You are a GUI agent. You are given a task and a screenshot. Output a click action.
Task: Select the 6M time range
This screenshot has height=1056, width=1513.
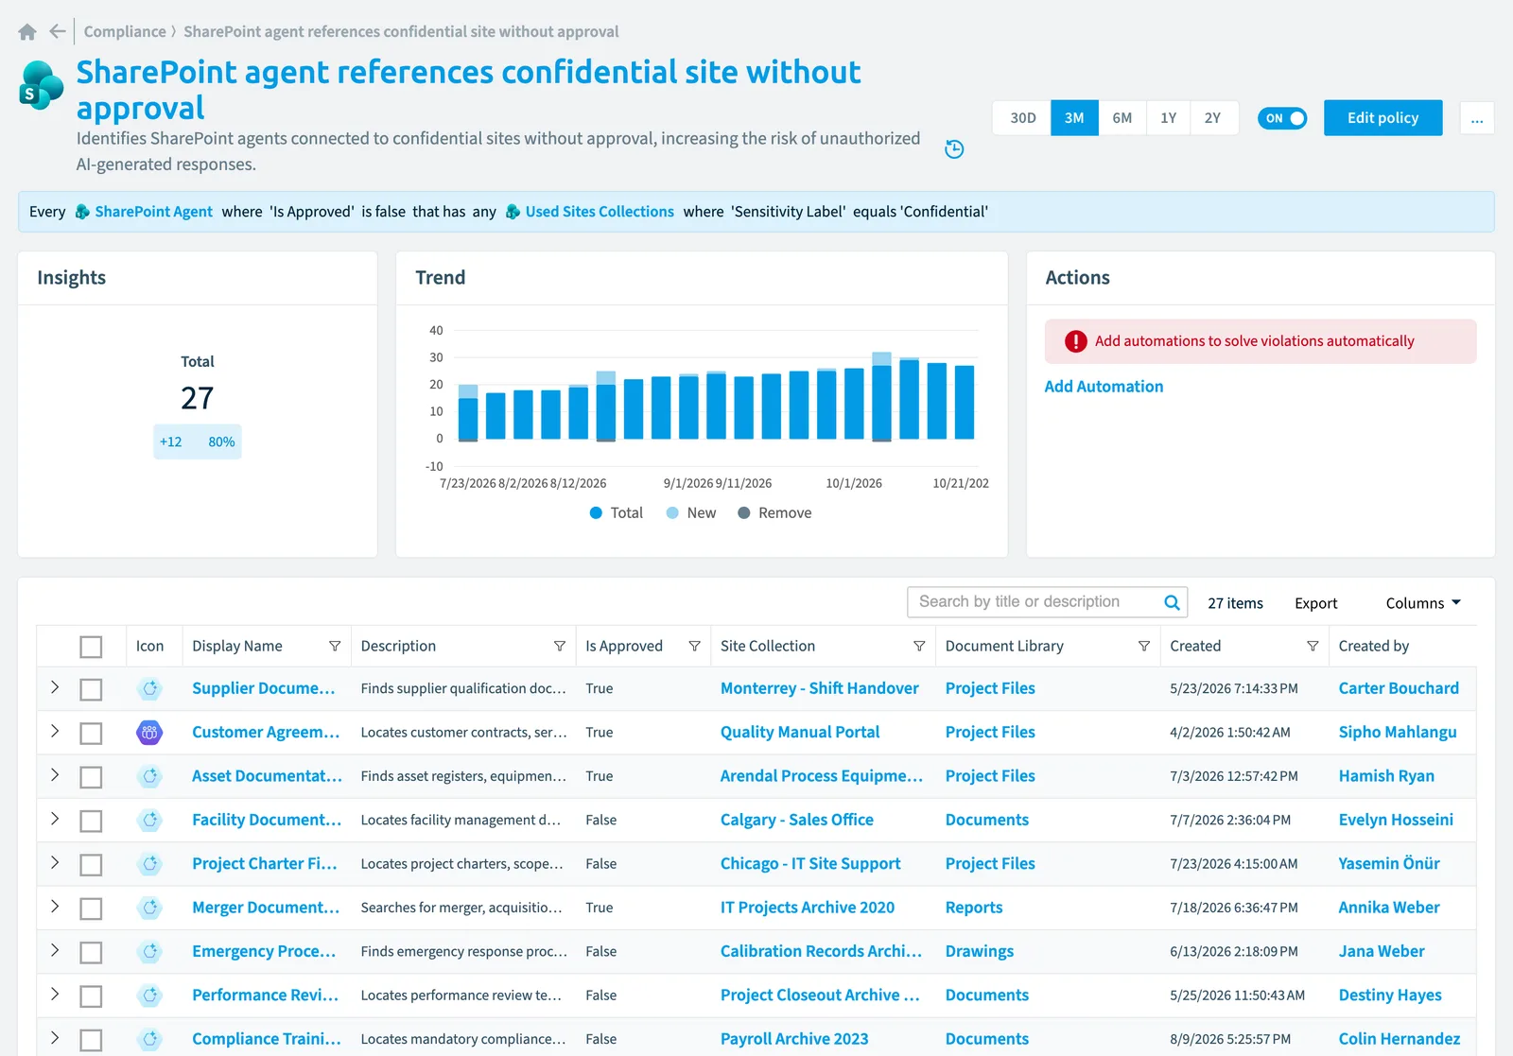click(x=1122, y=118)
